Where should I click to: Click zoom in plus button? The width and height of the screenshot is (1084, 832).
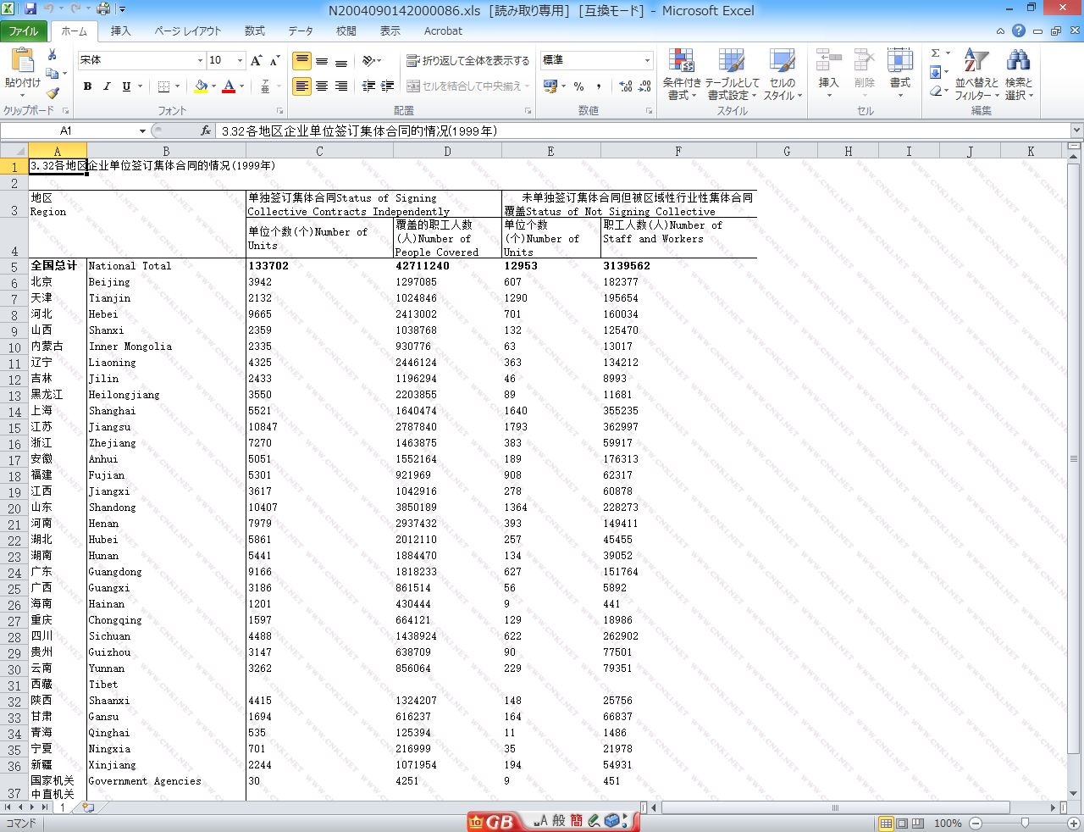pos(1073,823)
